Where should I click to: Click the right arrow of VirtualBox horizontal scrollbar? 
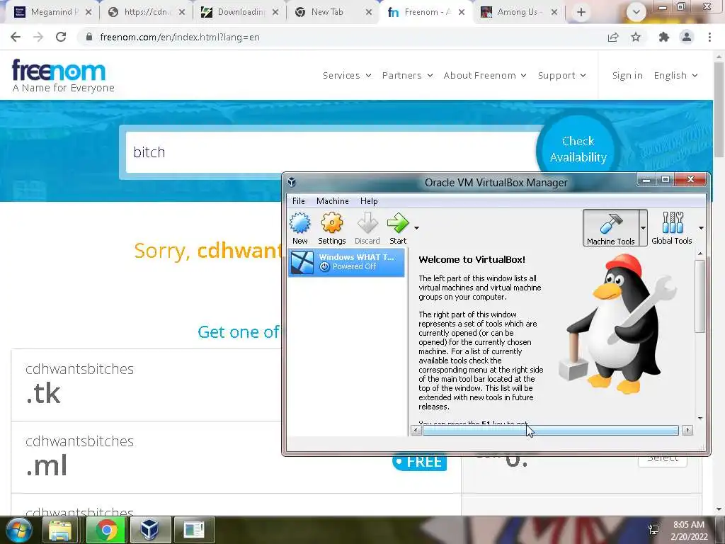687,431
